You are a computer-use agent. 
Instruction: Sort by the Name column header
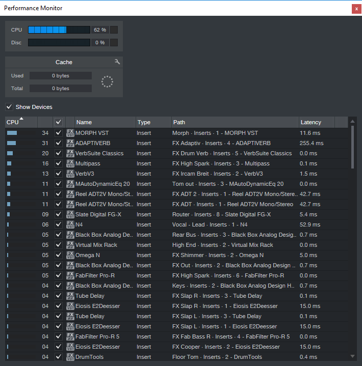coord(105,122)
